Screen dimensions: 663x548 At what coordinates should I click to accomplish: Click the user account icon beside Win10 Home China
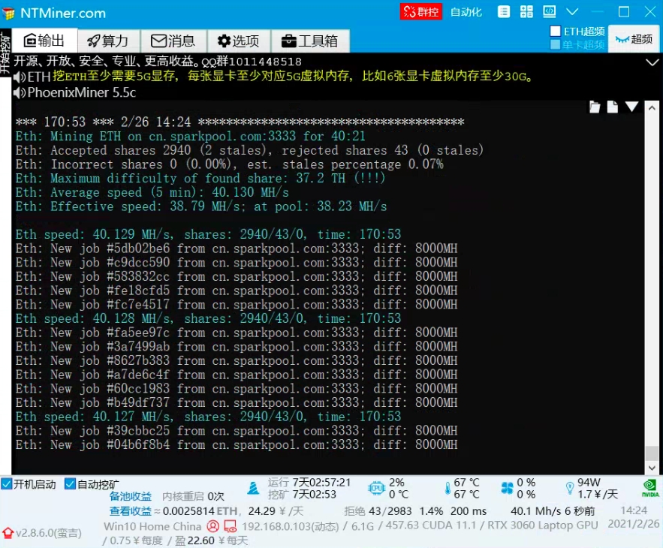click(x=213, y=526)
